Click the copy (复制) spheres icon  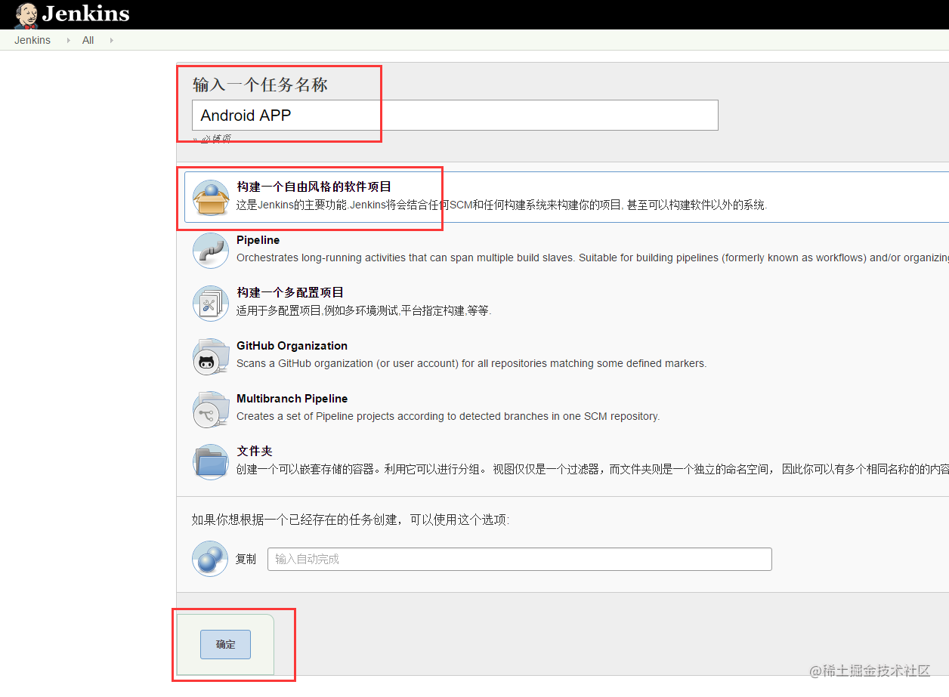coord(210,559)
